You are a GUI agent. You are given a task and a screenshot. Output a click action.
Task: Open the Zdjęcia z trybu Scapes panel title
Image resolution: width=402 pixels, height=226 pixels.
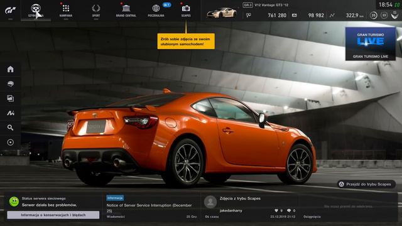pyautogui.click(x=240, y=198)
